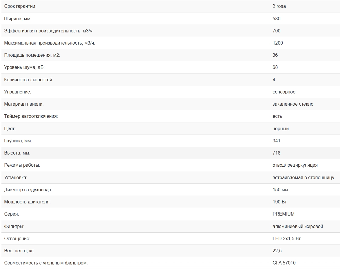Select the "Количество скоростей" label
The height and width of the screenshot is (272, 340).
29,80
